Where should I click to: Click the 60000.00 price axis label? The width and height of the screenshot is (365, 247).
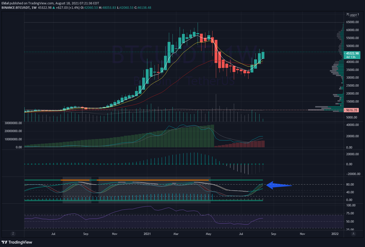pyautogui.click(x=352, y=30)
